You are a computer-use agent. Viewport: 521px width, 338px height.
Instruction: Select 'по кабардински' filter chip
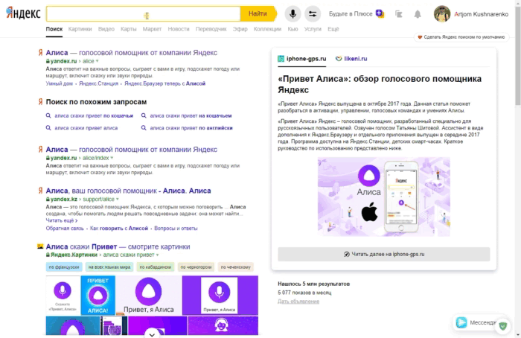click(155, 267)
